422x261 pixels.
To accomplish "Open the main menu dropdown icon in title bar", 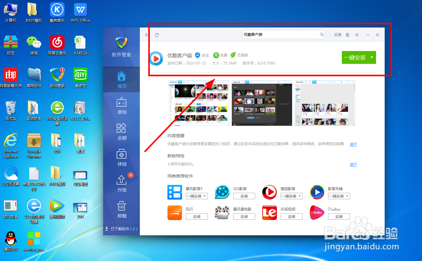I will pyautogui.click(x=357, y=35).
